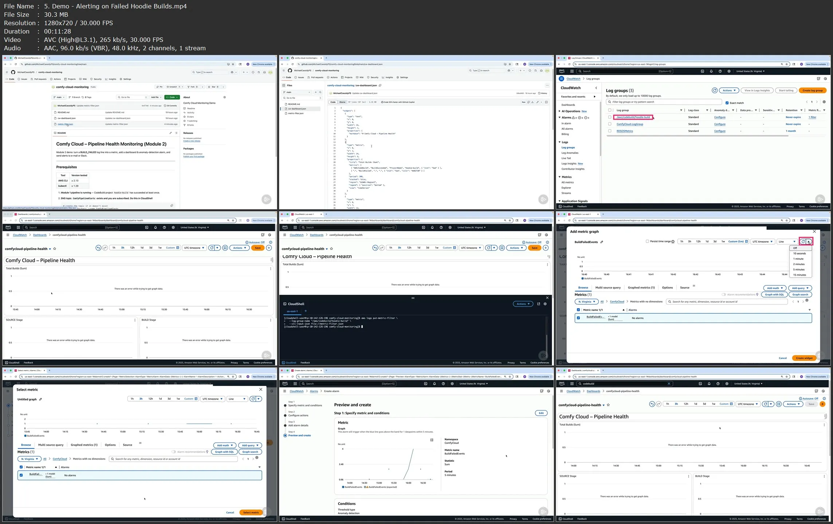Image resolution: width=833 pixels, height=524 pixels.
Task: Click the orange Create widget button
Action: 804,358
